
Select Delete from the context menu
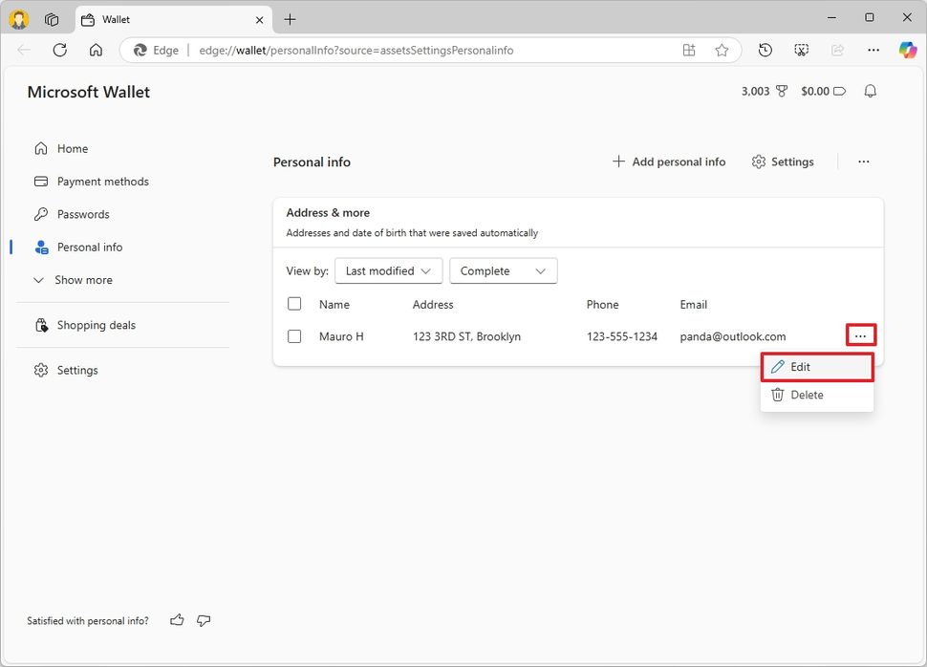[x=808, y=395]
